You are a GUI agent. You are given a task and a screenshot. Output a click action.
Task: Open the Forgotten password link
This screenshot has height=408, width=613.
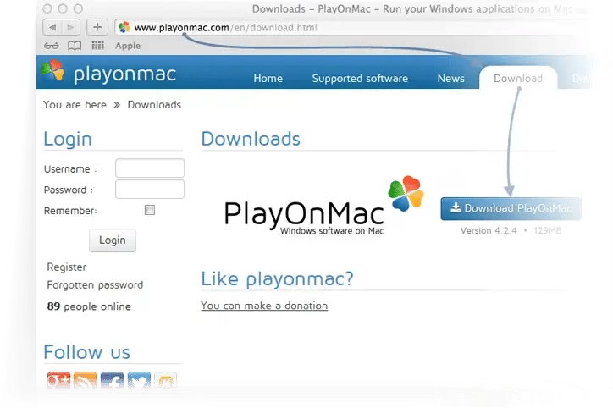(95, 285)
